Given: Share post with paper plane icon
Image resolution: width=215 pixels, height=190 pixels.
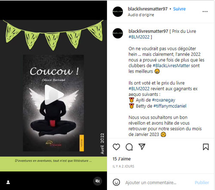Looking at the screenshot, I should pyautogui.click(x=142, y=147).
